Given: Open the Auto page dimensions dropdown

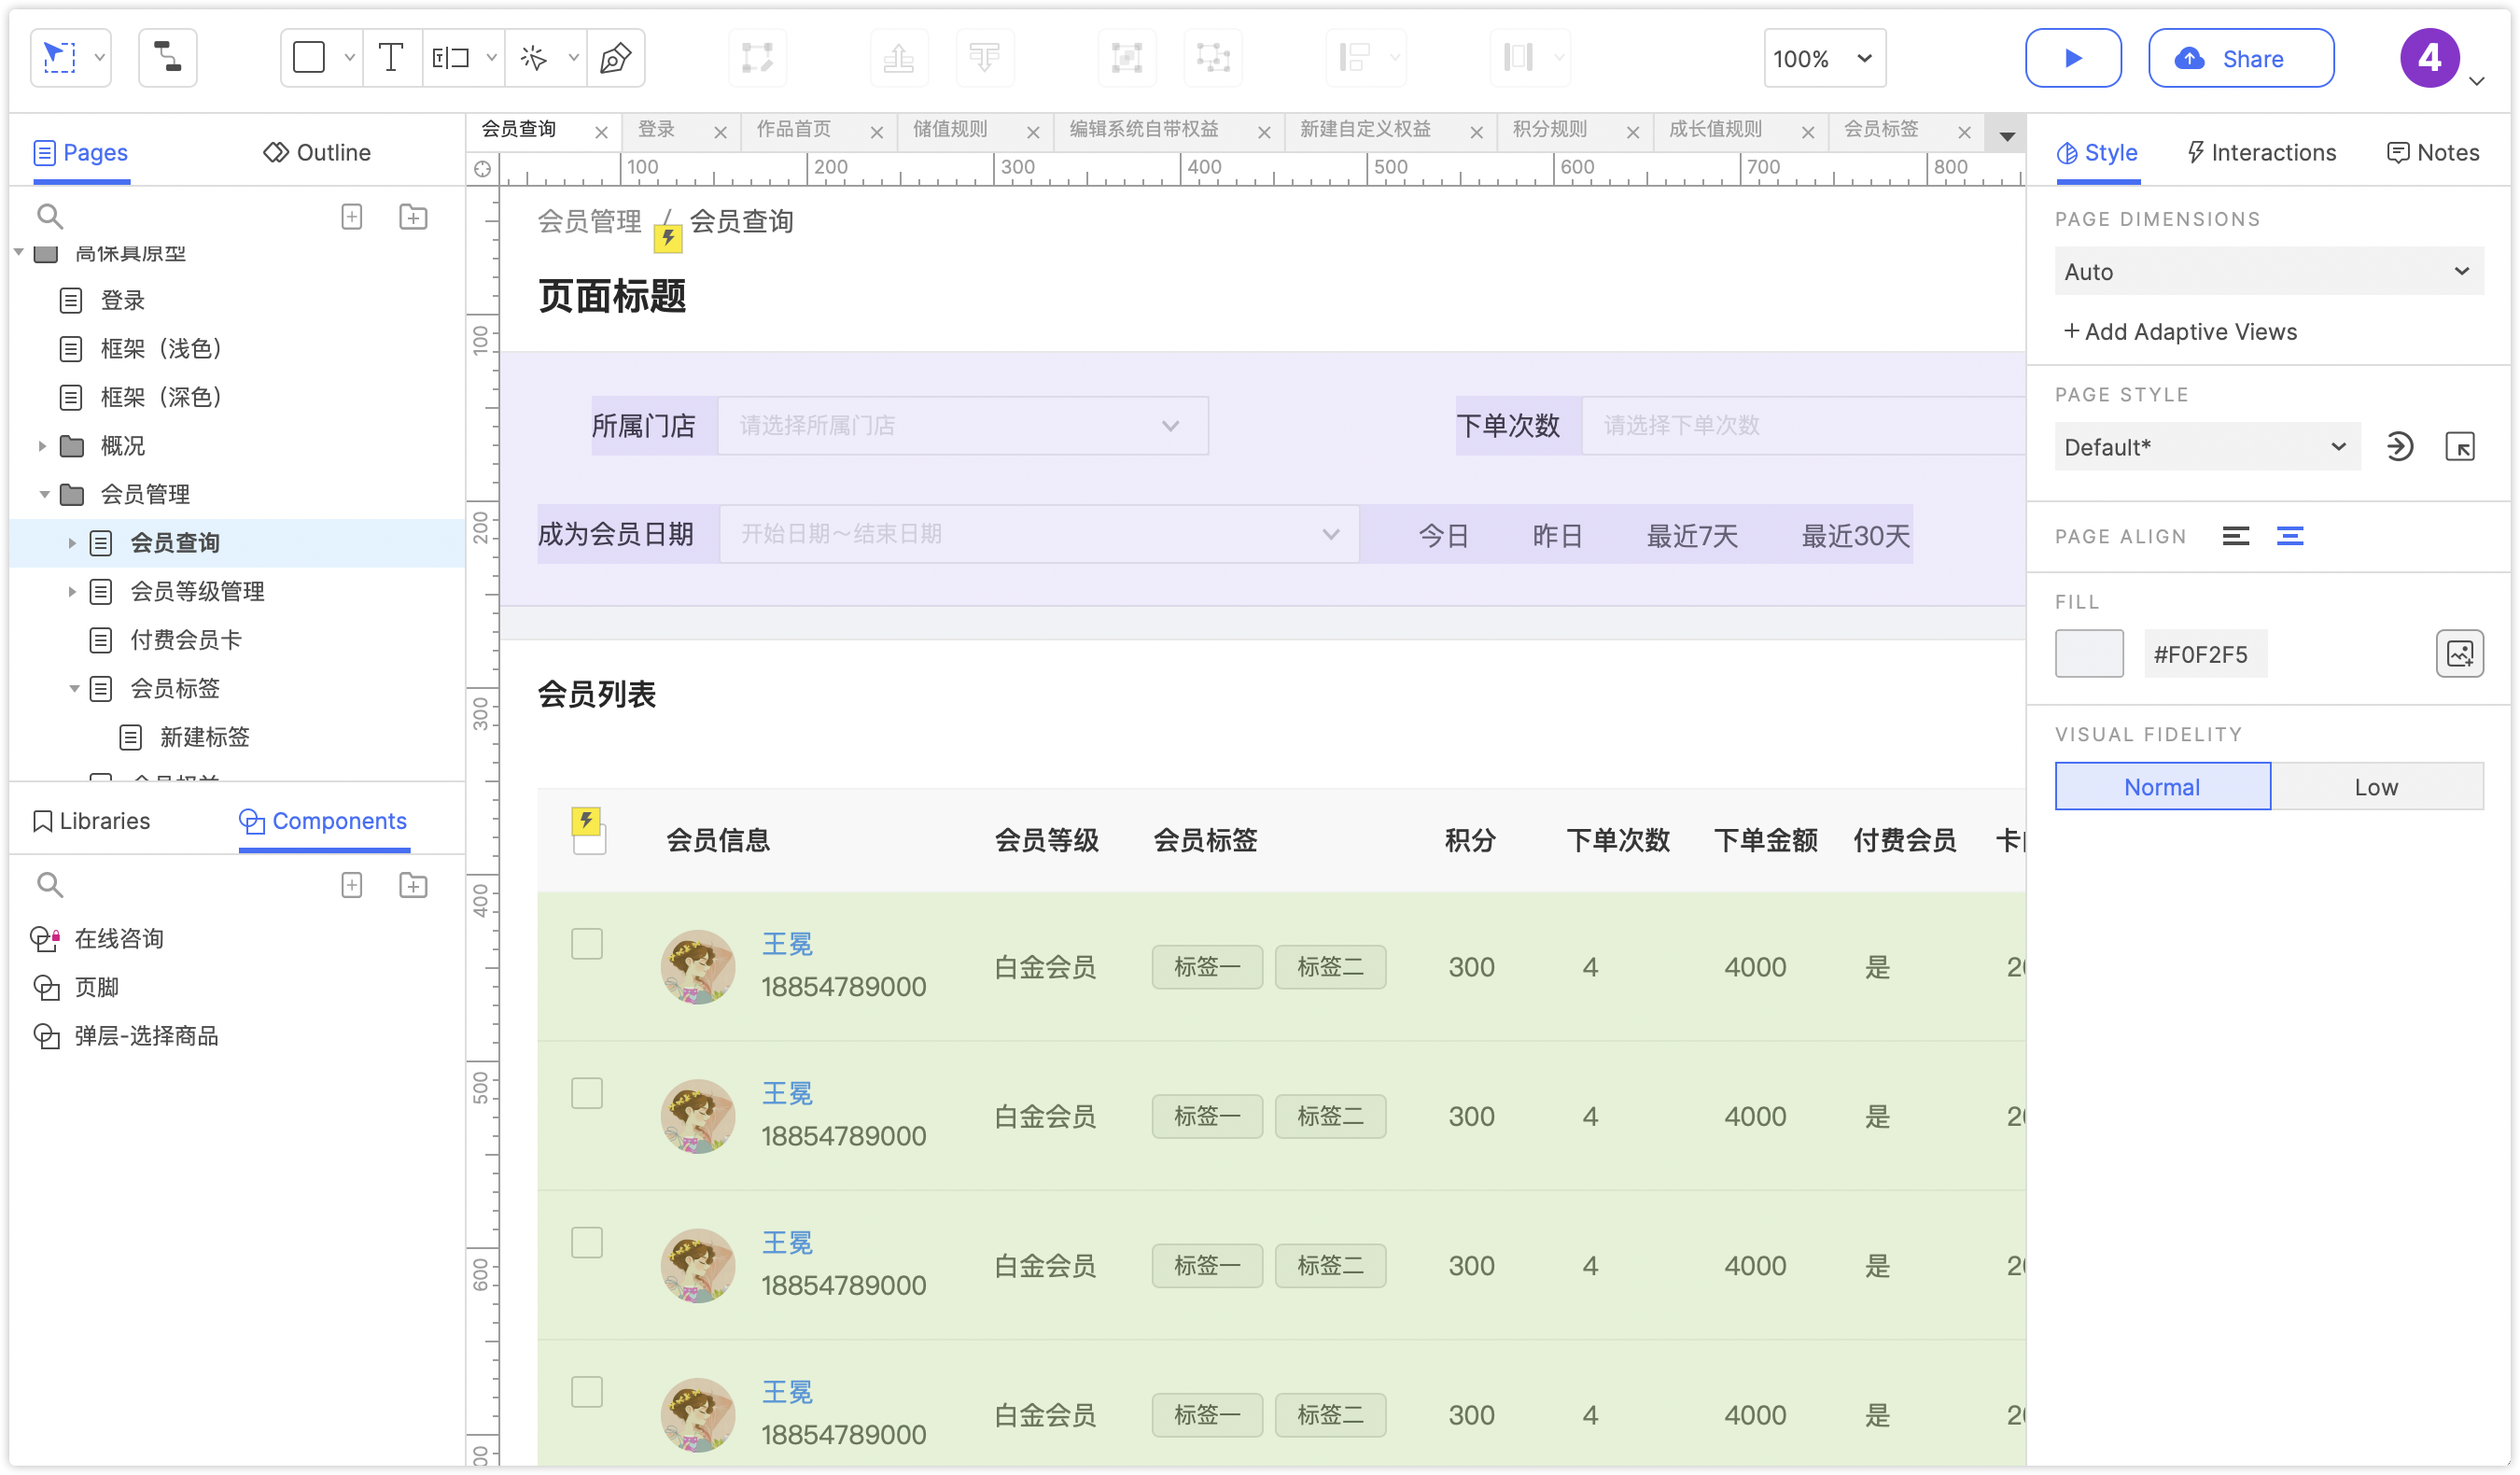Looking at the screenshot, I should click(2267, 272).
